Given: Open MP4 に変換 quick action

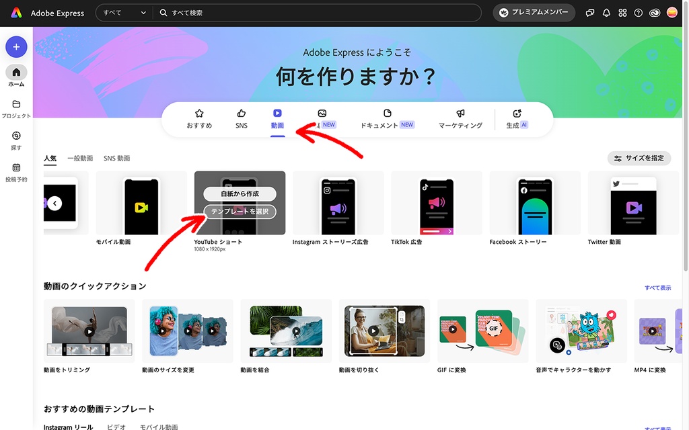Looking at the screenshot, I should click(658, 337).
